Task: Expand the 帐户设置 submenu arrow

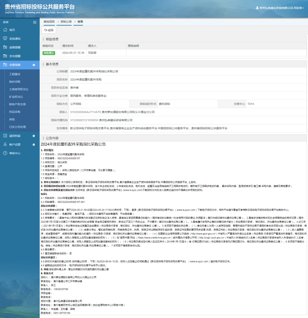Action: coord(34,145)
